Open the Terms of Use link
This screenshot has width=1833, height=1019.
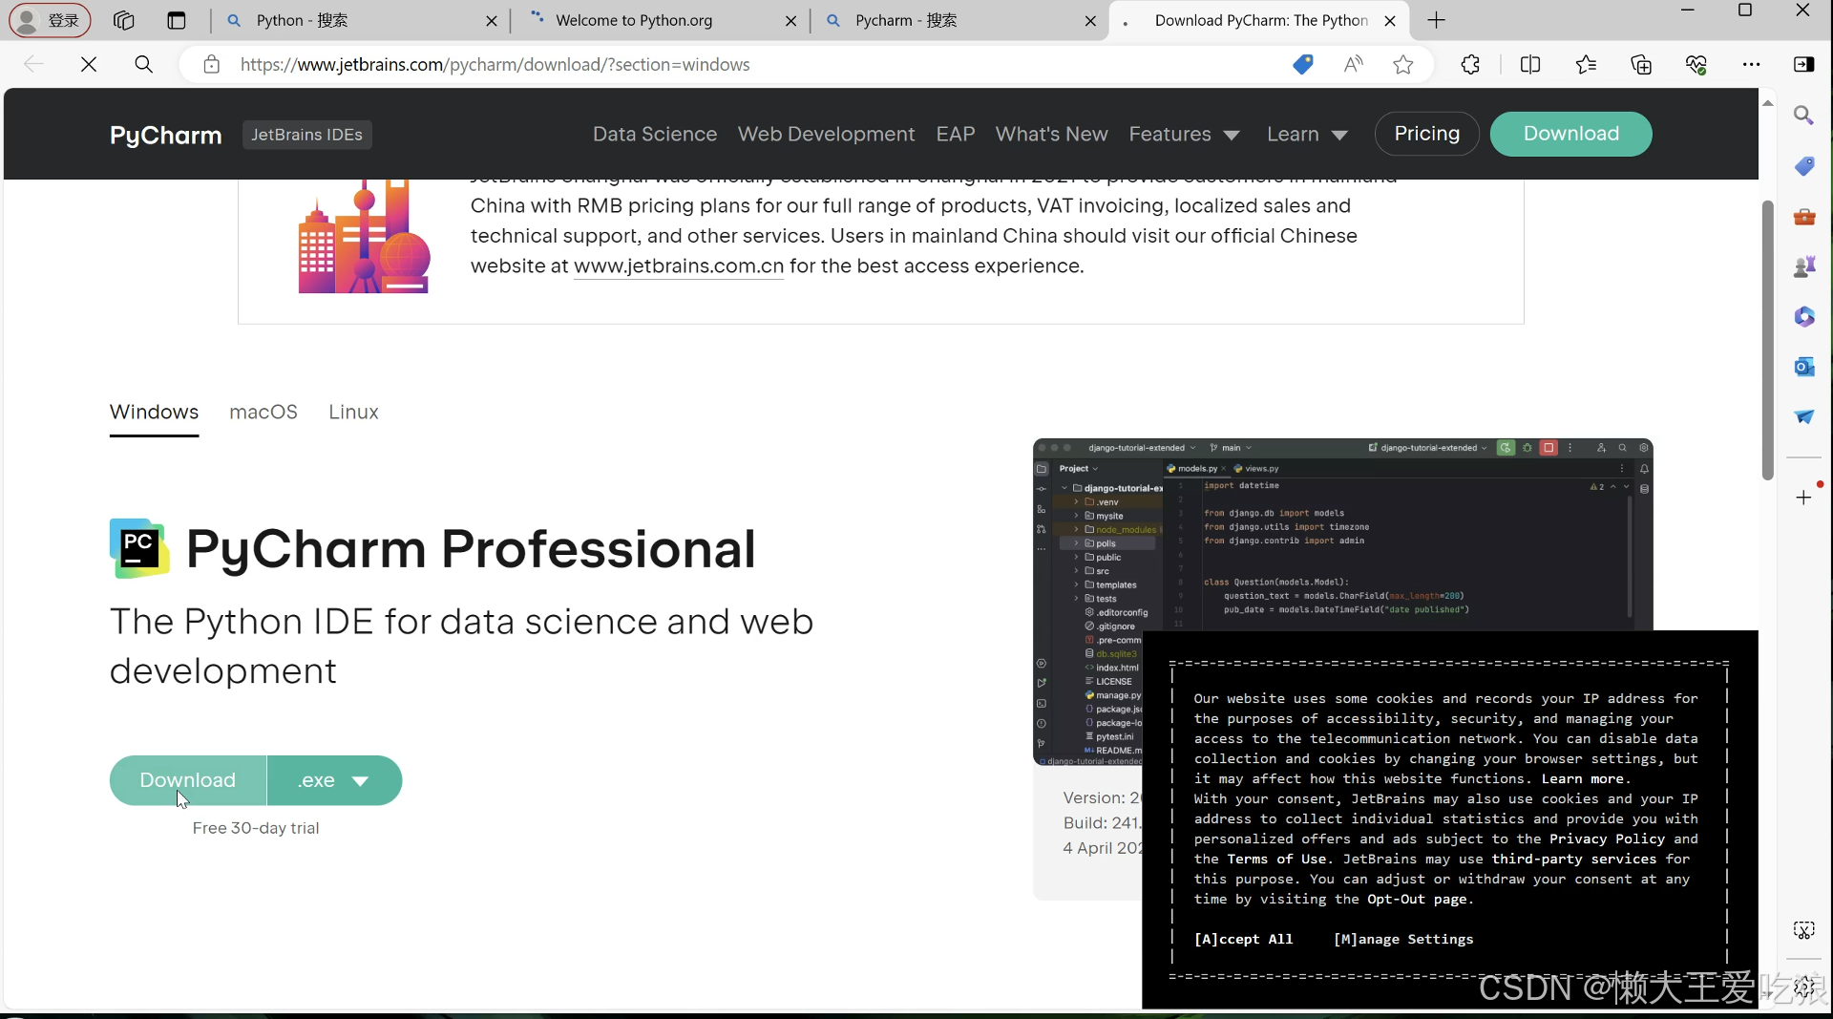(1276, 859)
